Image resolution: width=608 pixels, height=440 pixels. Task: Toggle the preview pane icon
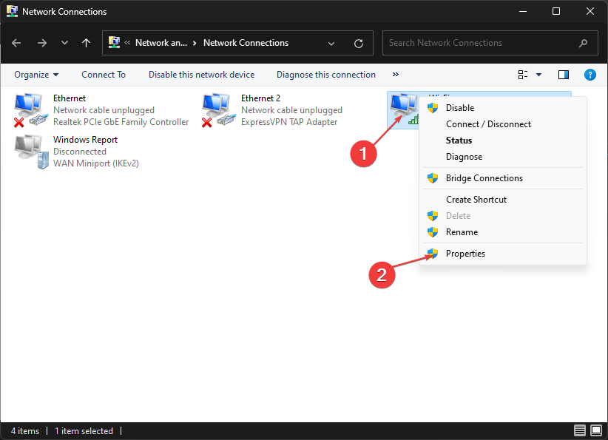pos(564,75)
